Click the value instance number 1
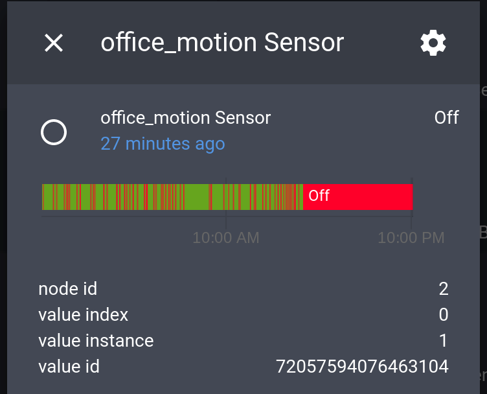The image size is (487, 394). [x=443, y=341]
